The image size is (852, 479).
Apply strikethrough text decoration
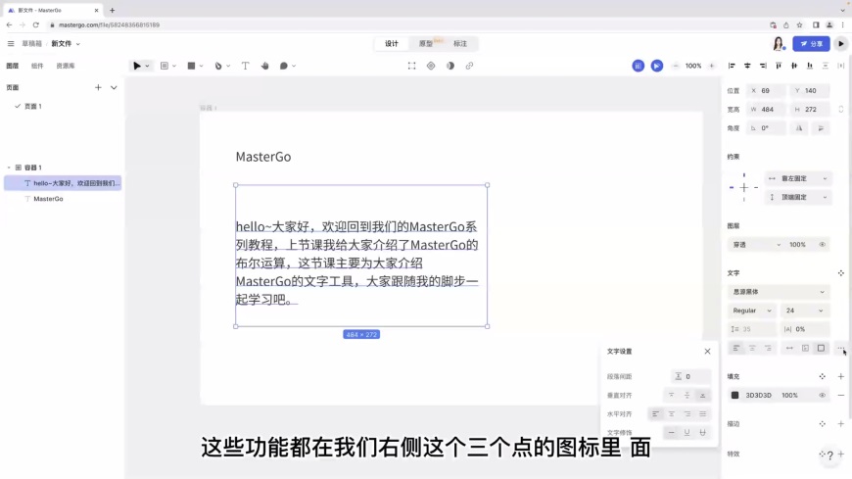pos(702,433)
